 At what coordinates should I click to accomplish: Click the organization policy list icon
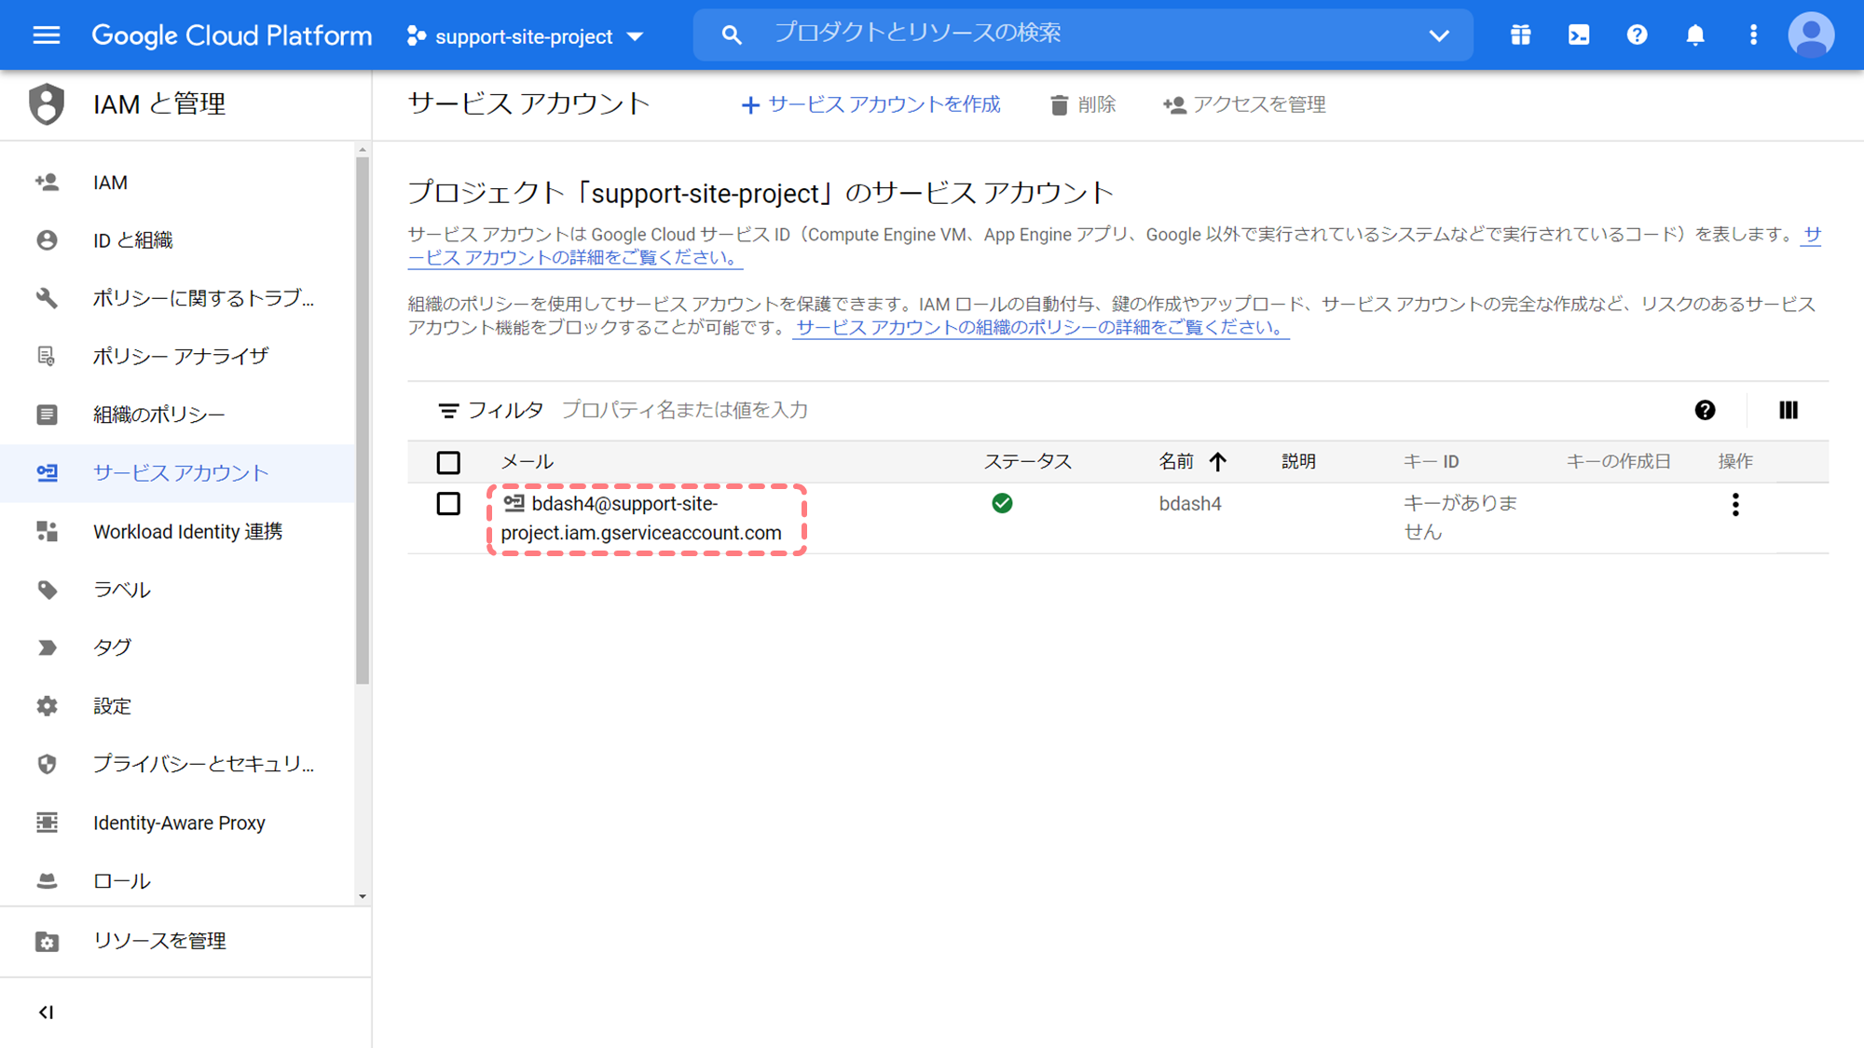tap(47, 415)
